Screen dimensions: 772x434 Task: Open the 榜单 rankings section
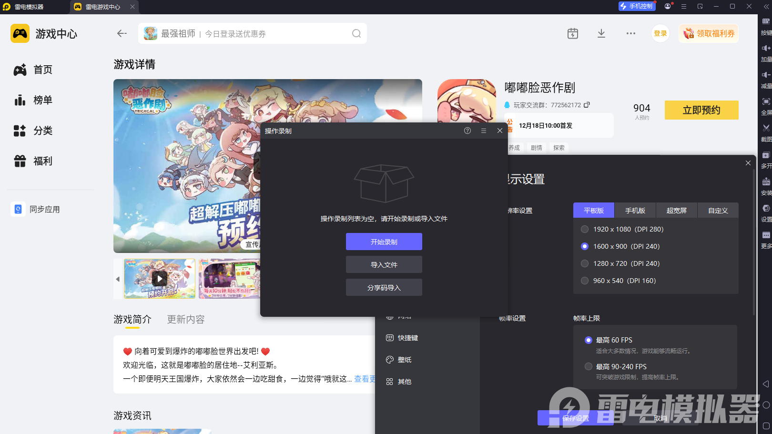[x=33, y=101]
